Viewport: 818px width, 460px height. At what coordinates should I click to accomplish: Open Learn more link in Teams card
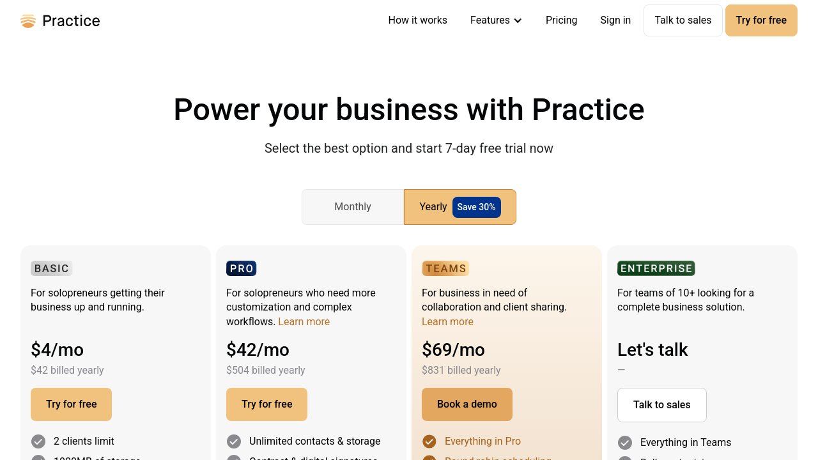click(447, 322)
